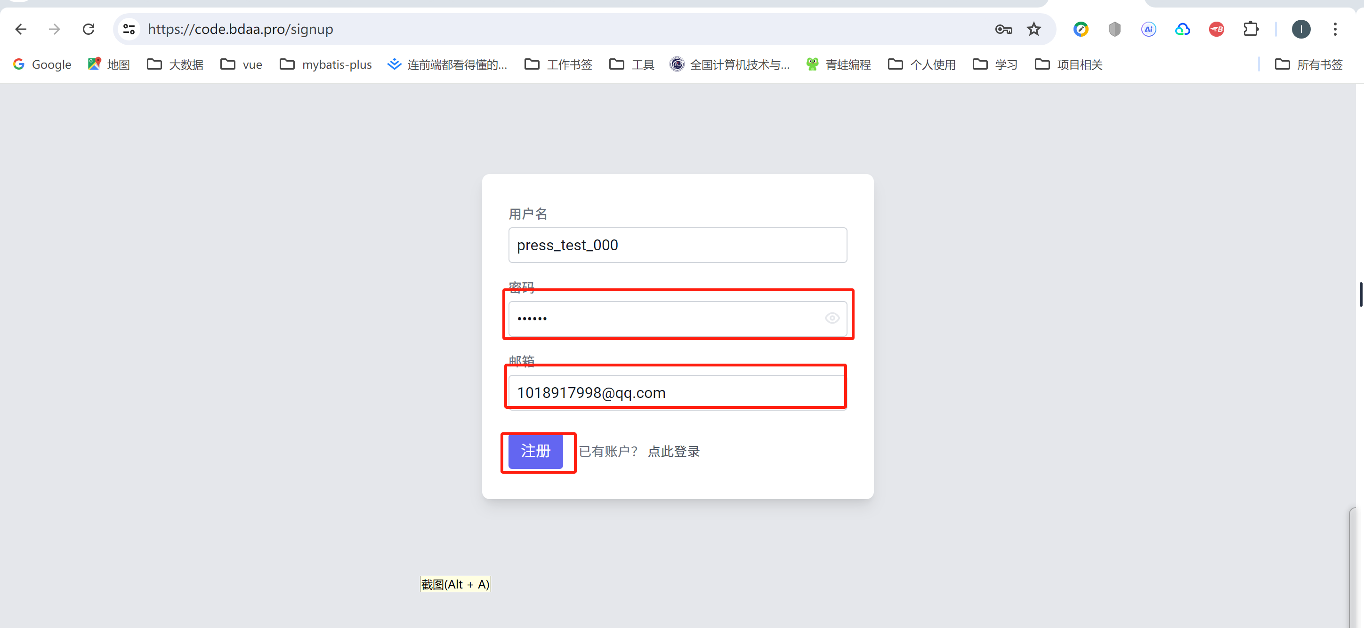Open the mybatis-plus bookmark folder

pyautogui.click(x=326, y=64)
